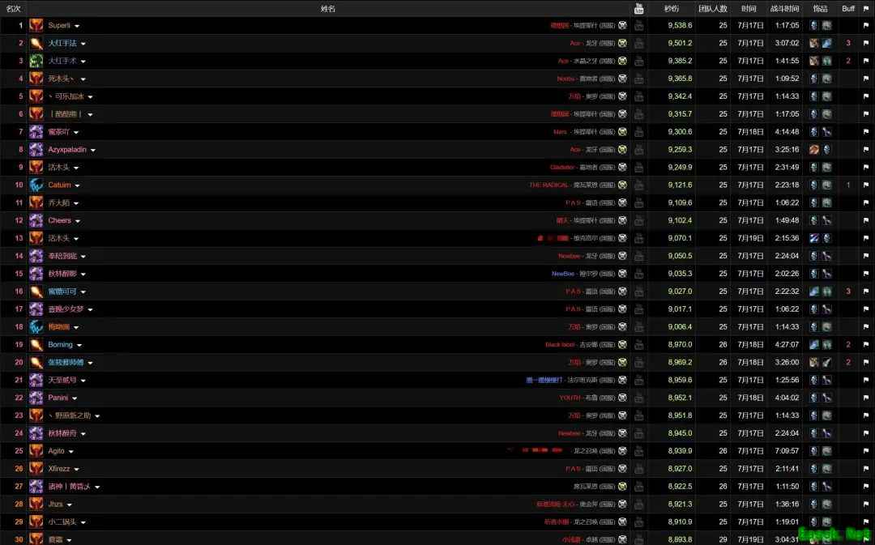Click the class icon beside Catuim
The image size is (875, 545).
tap(36, 185)
